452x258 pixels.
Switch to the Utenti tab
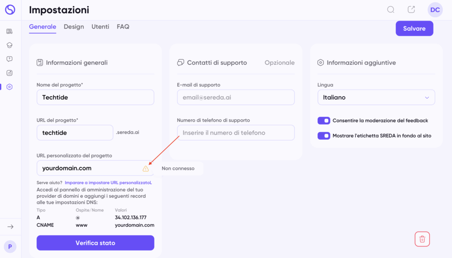pyautogui.click(x=100, y=27)
